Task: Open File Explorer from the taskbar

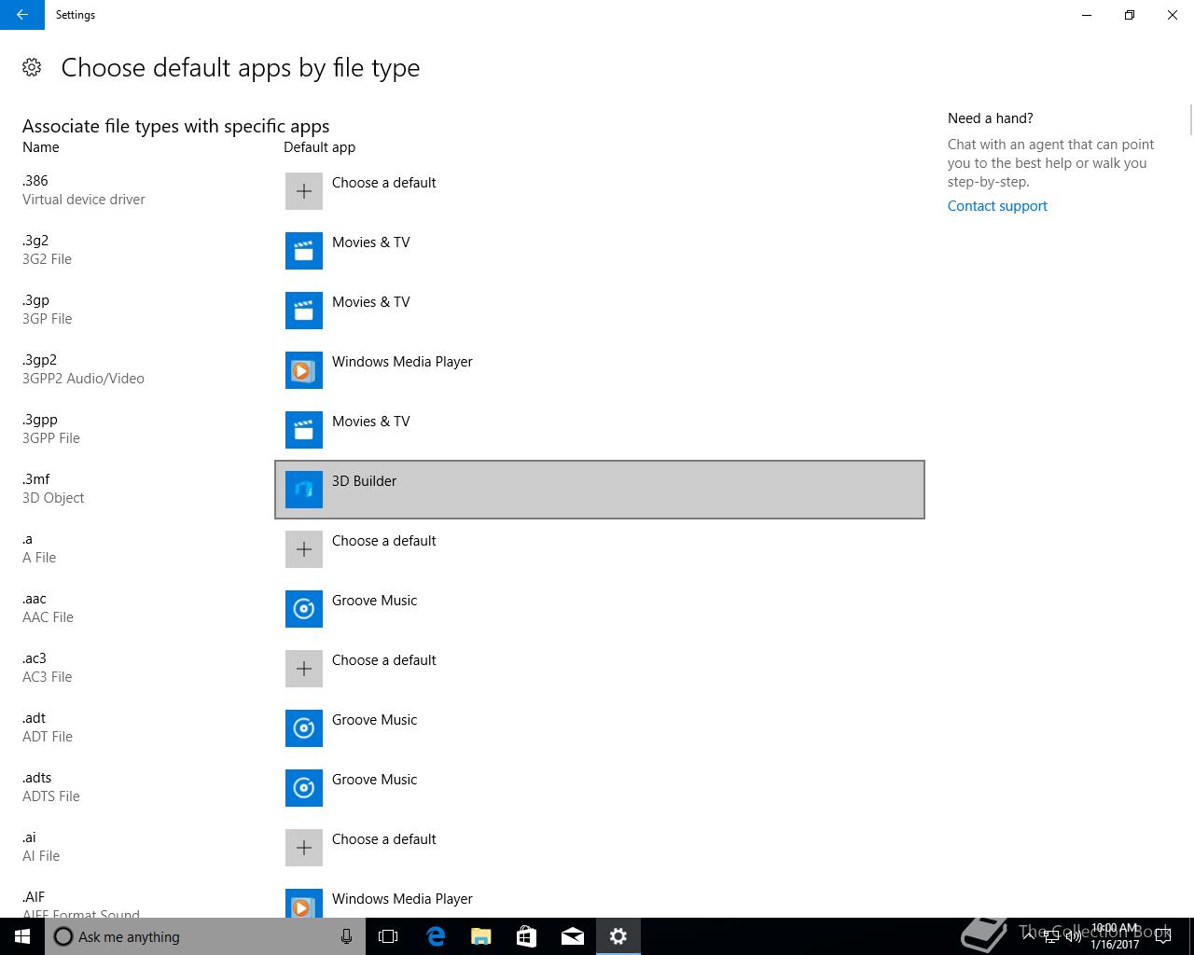Action: [x=480, y=936]
